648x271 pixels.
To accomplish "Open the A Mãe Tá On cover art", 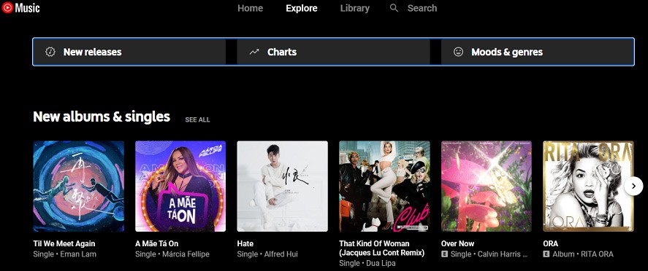I will click(180, 186).
